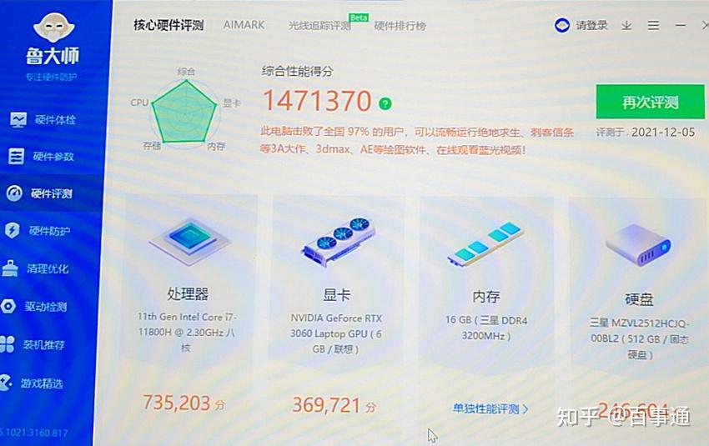Open 游戏精选 game icon

tap(6, 383)
